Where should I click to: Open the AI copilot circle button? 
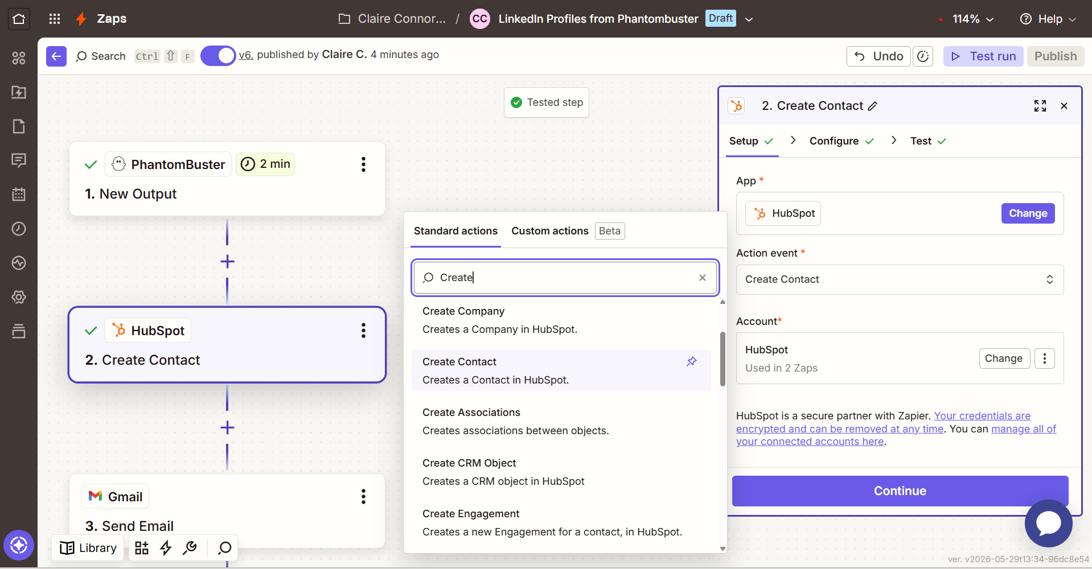tap(19, 545)
